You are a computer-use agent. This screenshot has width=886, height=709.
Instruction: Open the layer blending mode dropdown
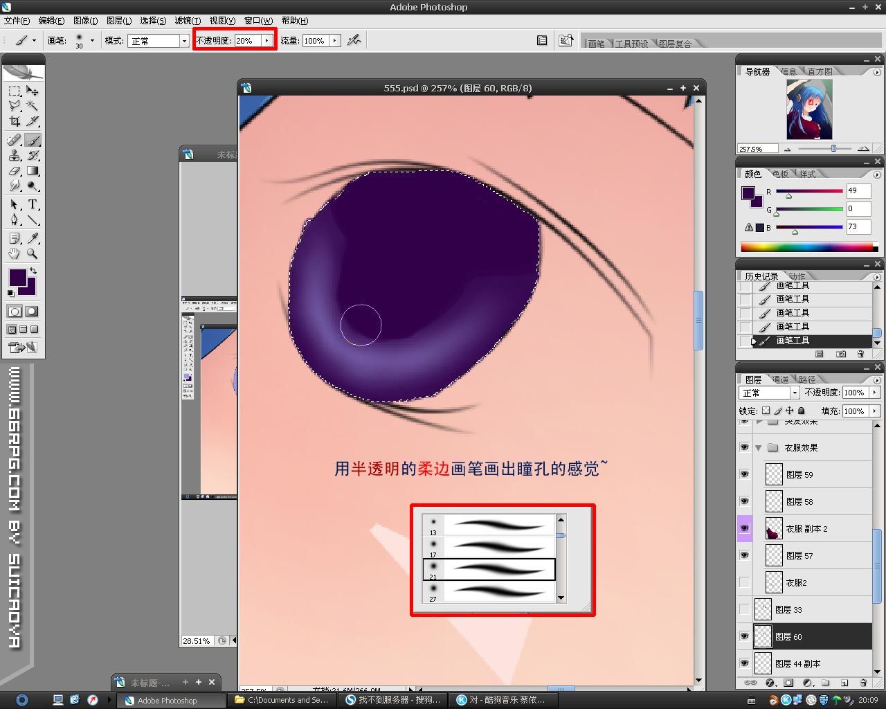pos(795,393)
